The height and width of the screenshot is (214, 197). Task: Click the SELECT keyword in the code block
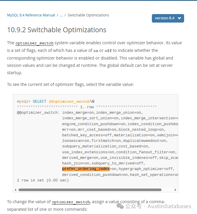click(40, 101)
